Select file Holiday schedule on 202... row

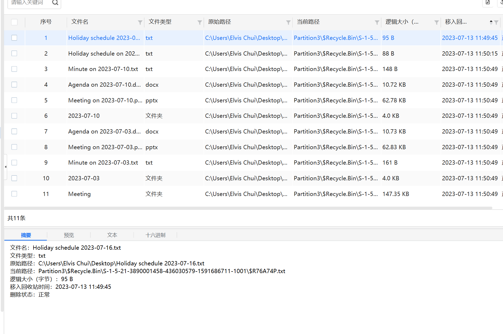(104, 53)
